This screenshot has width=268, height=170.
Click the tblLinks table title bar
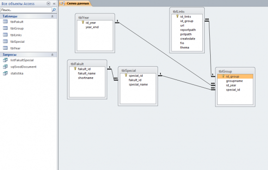[187, 11]
